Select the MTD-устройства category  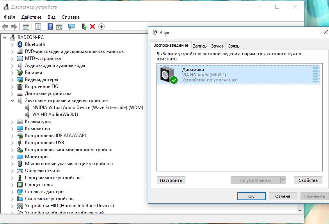[43, 58]
